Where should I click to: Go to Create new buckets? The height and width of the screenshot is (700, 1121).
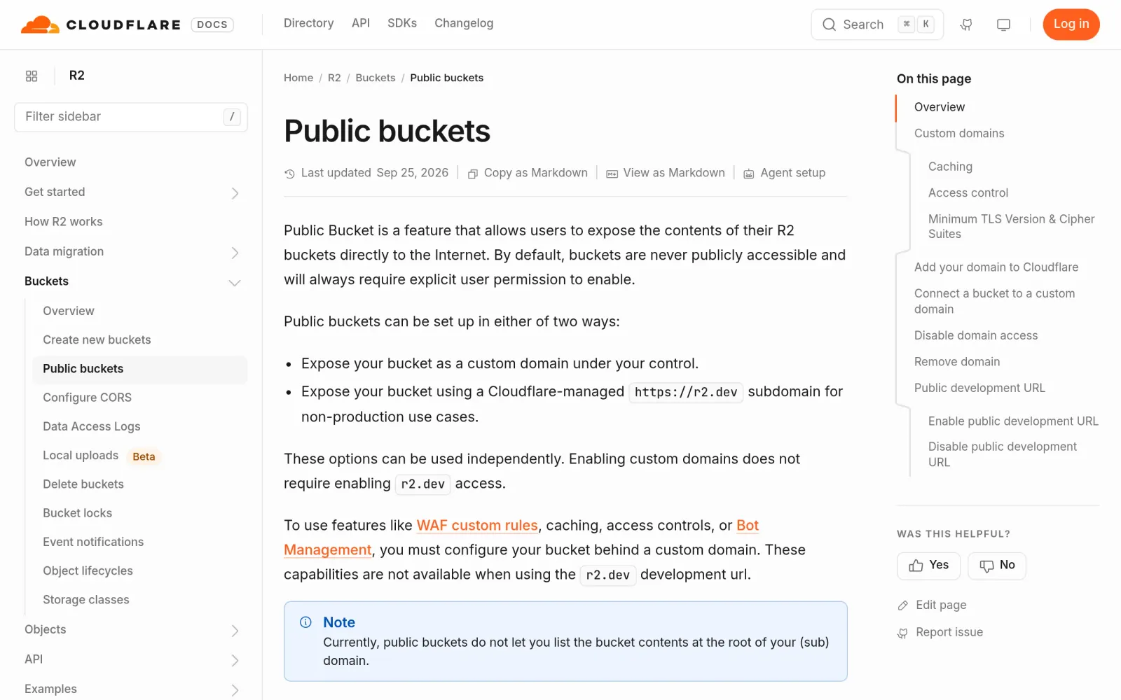coord(97,339)
